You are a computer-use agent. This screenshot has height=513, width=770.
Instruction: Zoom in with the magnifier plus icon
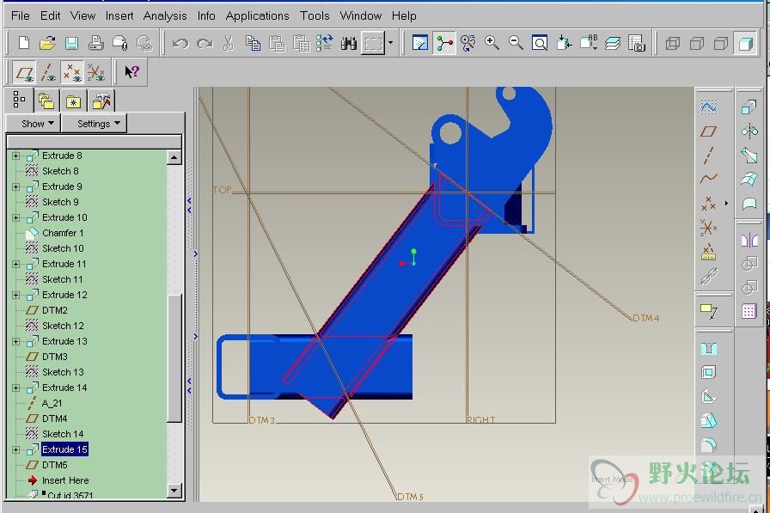pos(492,43)
